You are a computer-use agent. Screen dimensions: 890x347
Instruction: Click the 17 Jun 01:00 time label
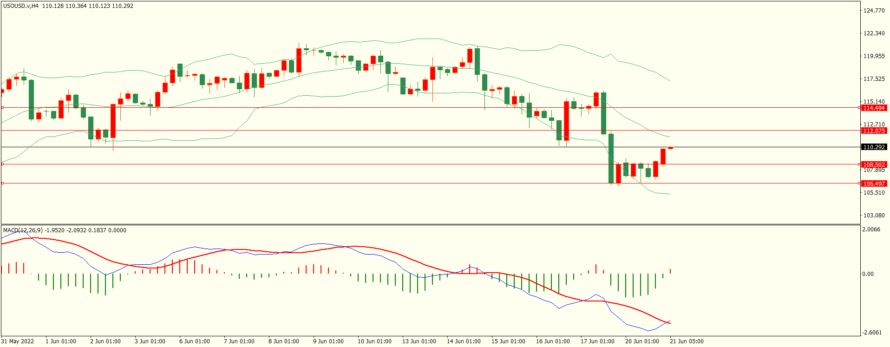tap(597, 341)
